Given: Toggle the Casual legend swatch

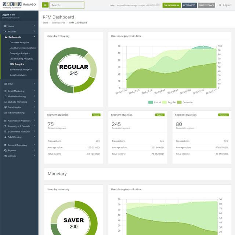Looking at the screenshot, I should coord(151,102).
